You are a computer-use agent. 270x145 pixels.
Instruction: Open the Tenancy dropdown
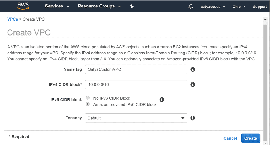(x=136, y=118)
